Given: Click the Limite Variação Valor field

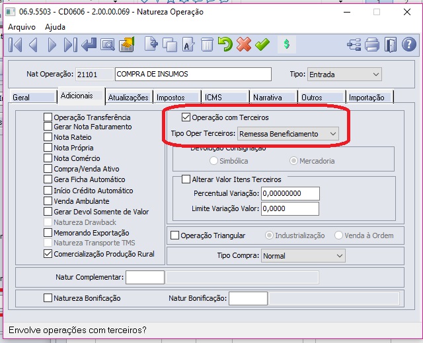Looking at the screenshot, I should [290, 208].
